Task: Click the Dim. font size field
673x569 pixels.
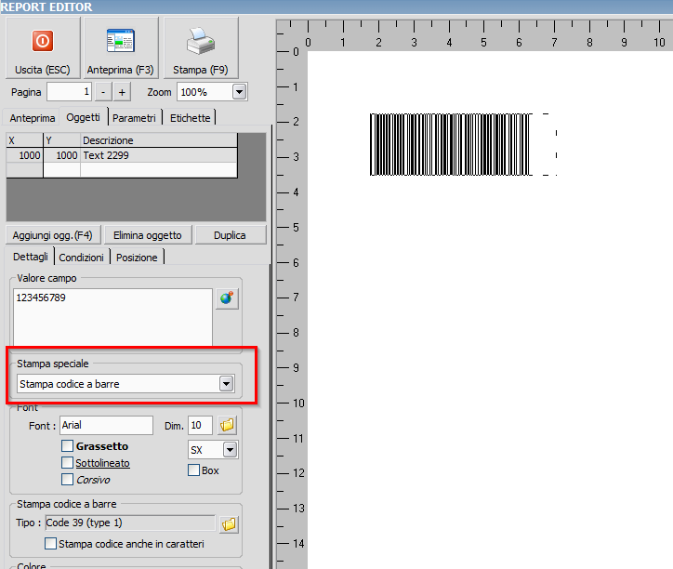Action: point(200,425)
